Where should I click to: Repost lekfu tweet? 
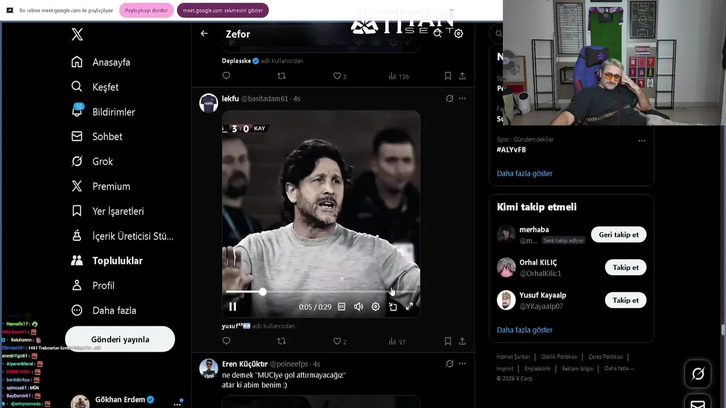pos(281,341)
